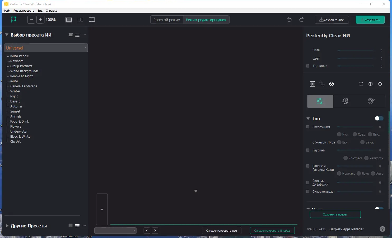Tick the Экспозиция checkbox
This screenshot has height=238, width=392.
pos(308,127)
